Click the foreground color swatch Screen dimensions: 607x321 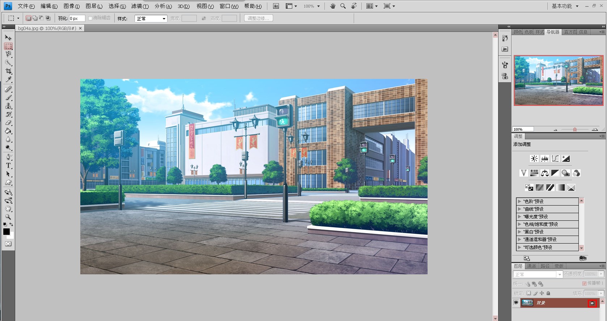6,232
